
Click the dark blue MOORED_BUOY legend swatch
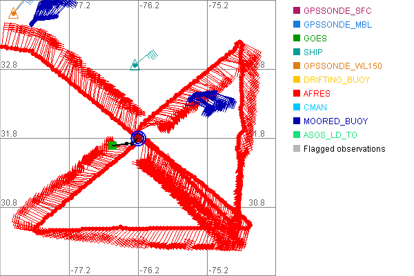[297, 121]
